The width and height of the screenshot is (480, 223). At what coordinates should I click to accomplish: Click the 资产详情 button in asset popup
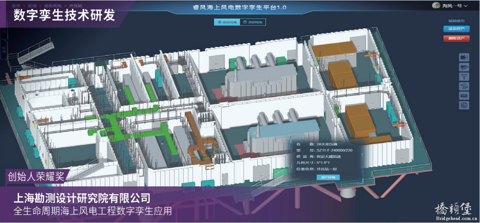point(328,177)
